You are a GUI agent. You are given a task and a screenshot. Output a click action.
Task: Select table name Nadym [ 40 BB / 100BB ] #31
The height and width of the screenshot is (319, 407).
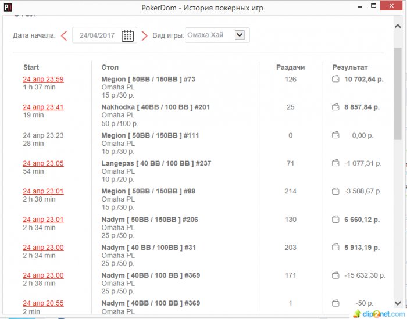[x=149, y=248]
